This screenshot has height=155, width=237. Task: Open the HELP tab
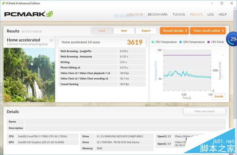(x=223, y=14)
